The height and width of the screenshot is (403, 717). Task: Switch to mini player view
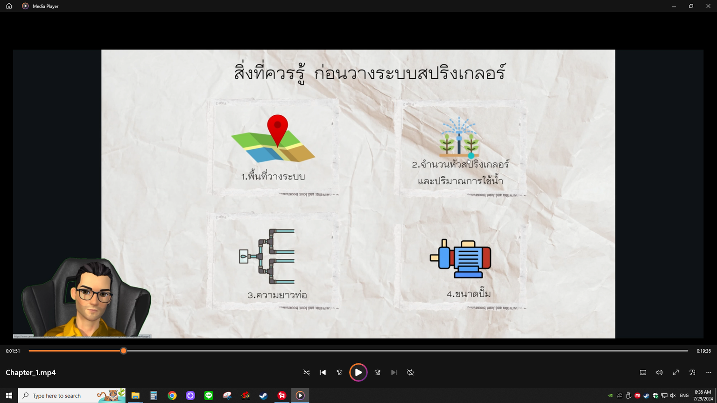(x=692, y=372)
